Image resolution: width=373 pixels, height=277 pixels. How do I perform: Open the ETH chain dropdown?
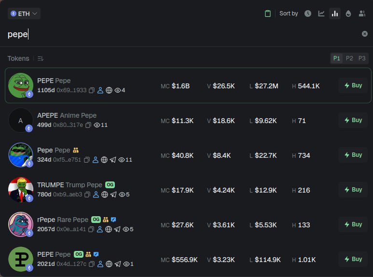pos(24,14)
